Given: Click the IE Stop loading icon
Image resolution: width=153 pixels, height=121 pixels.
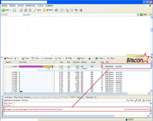Looking at the screenshot, I should (21, 10).
